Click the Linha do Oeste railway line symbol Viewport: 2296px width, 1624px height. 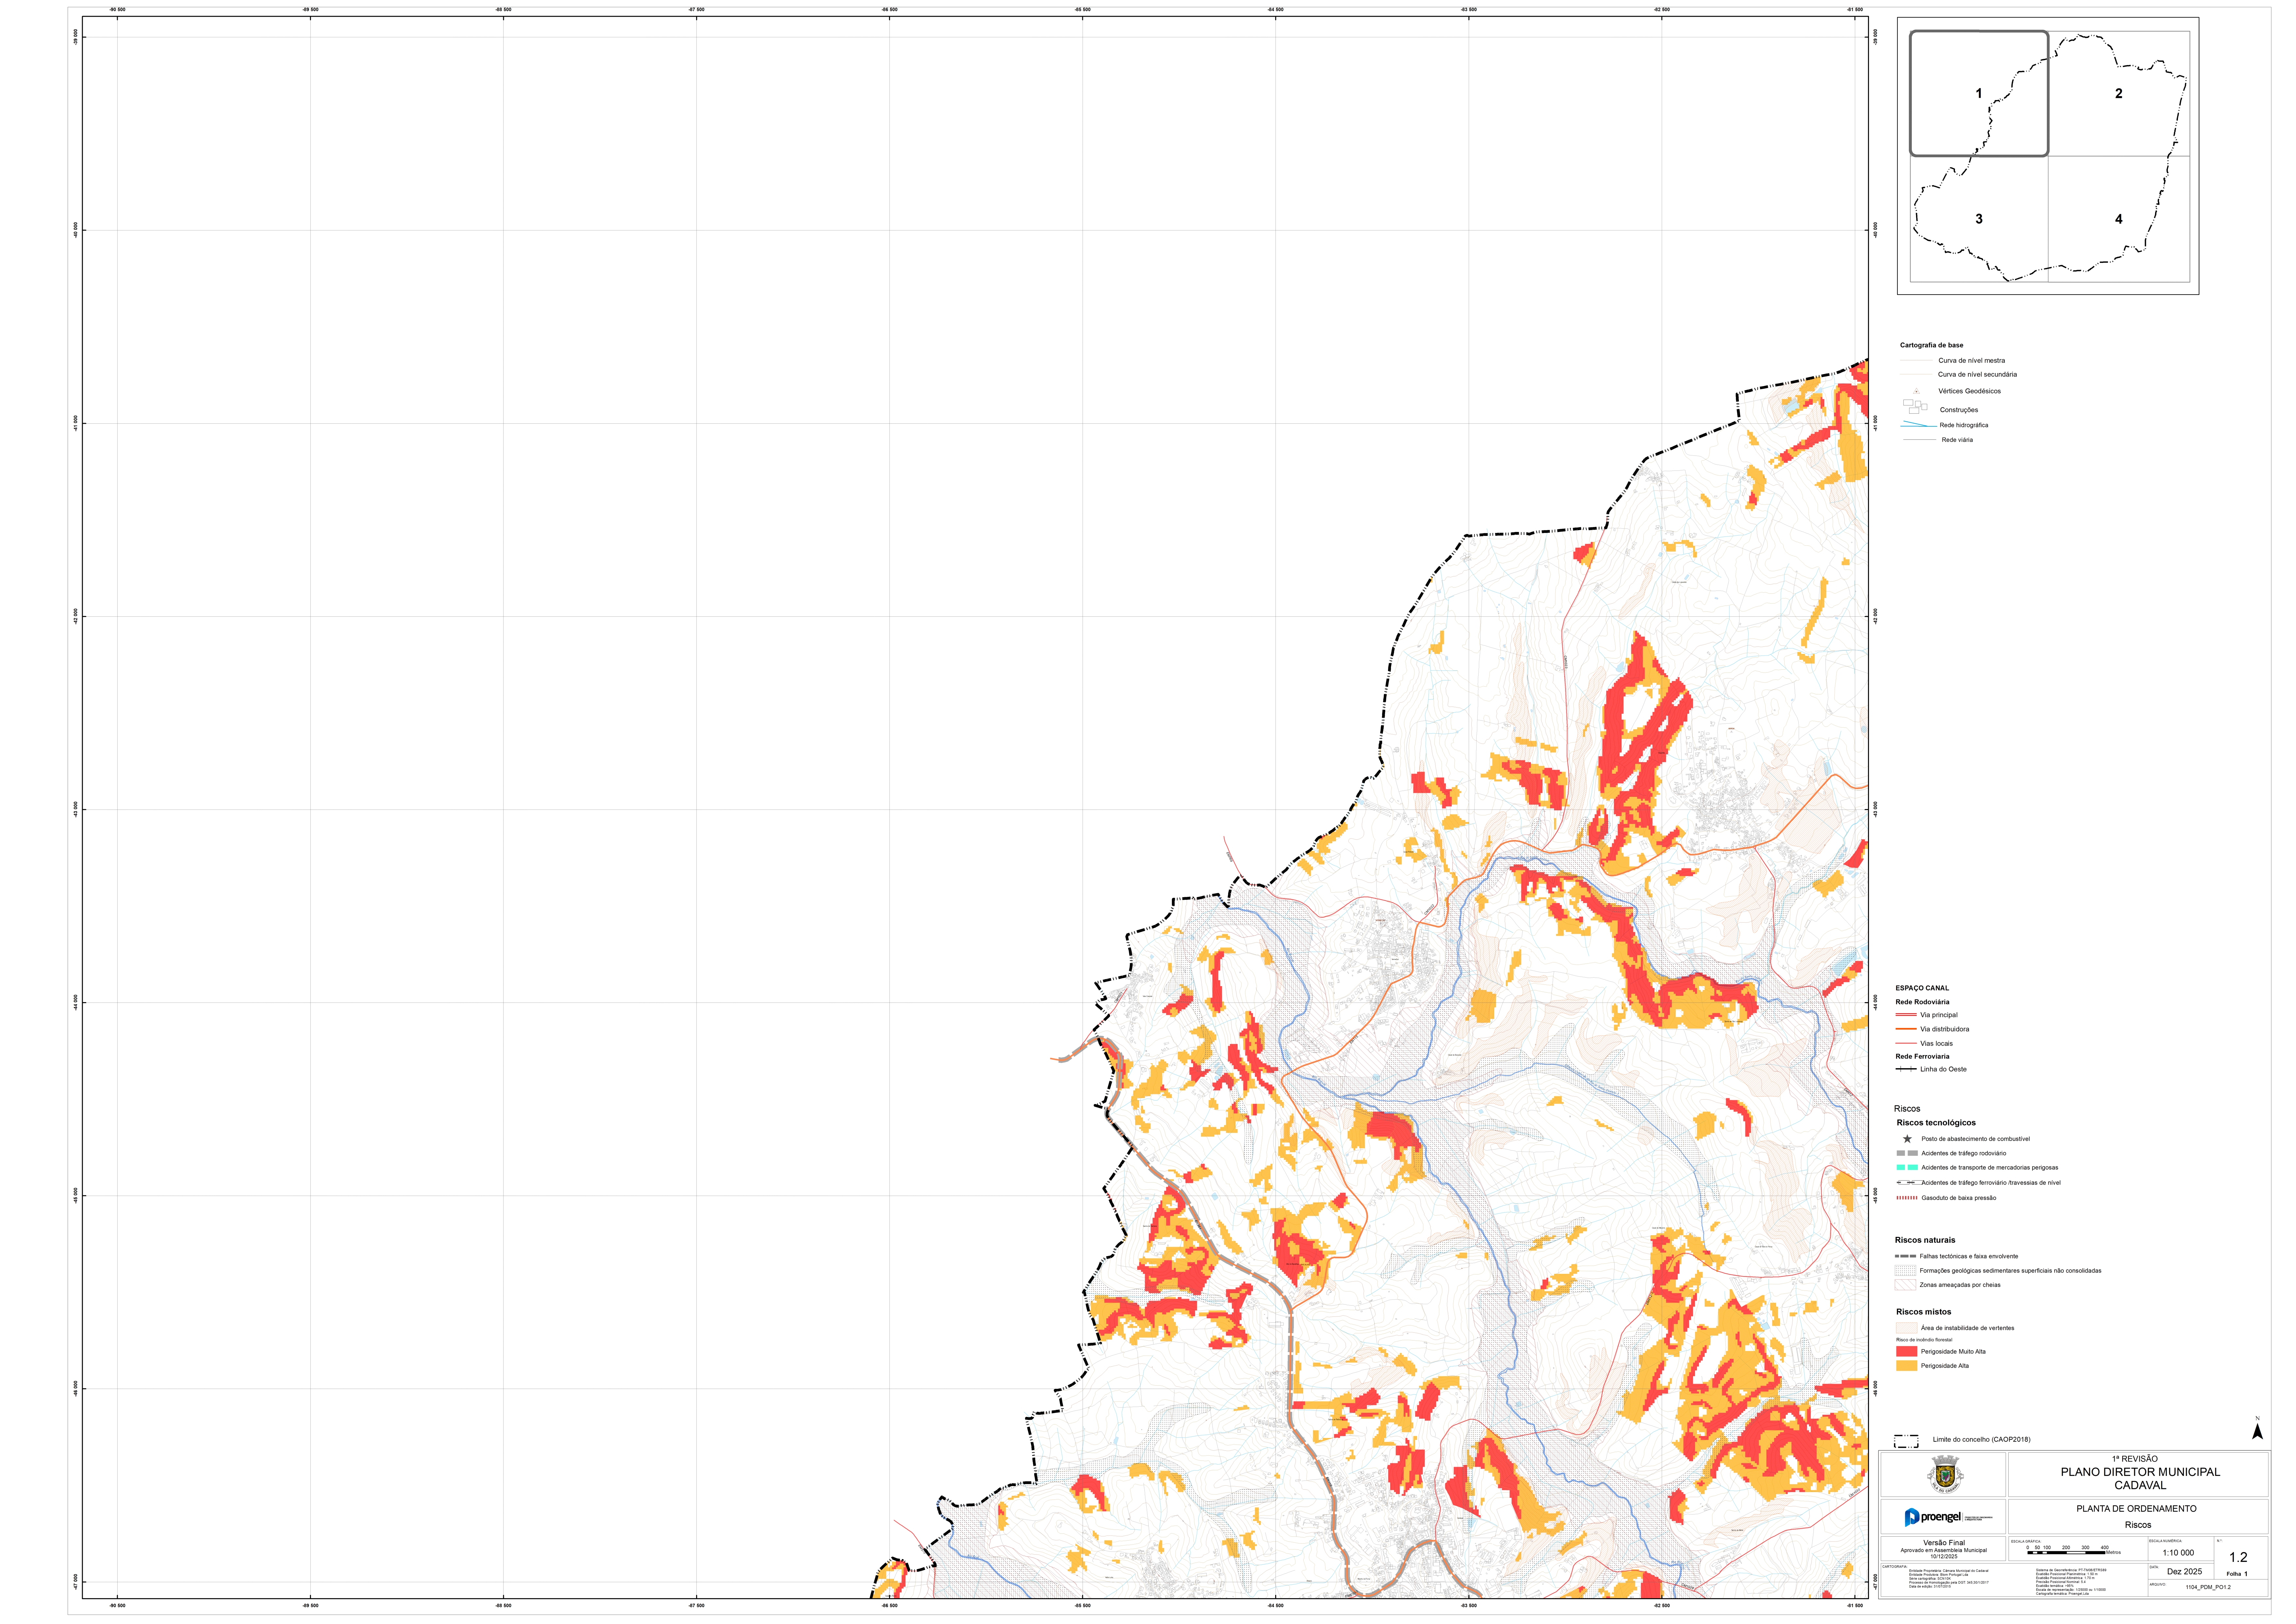point(1906,1069)
